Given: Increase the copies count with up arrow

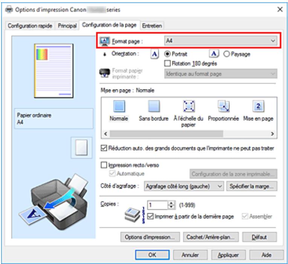Looking at the screenshot, I should [171, 203].
